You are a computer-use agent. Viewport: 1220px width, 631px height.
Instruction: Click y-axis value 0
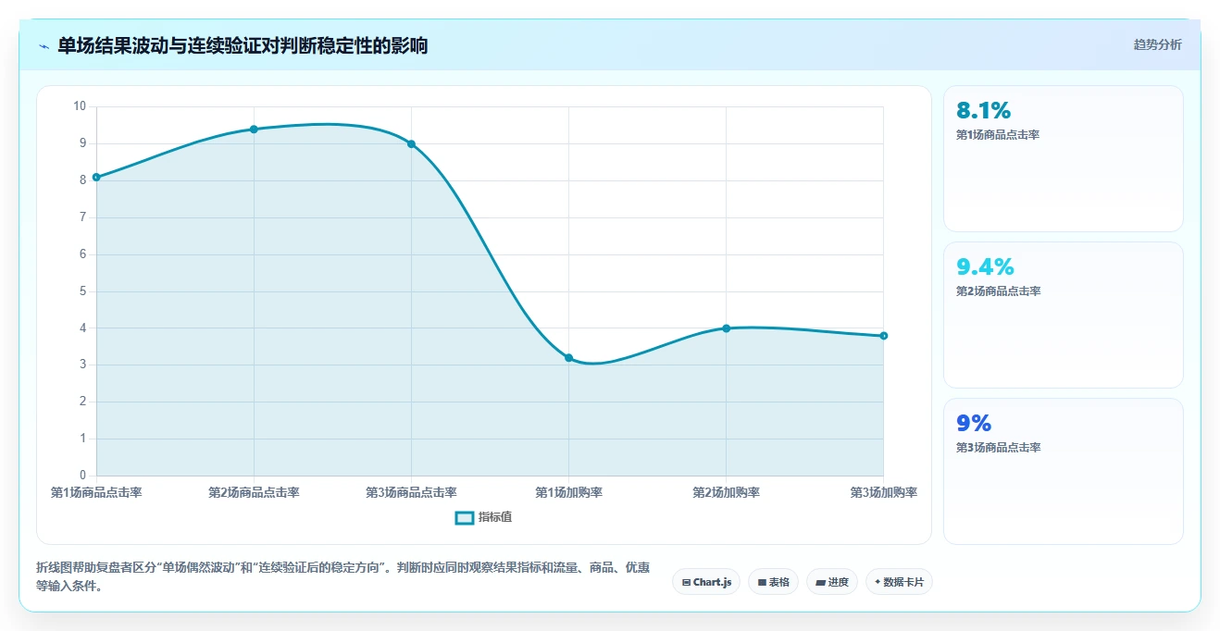click(82, 476)
